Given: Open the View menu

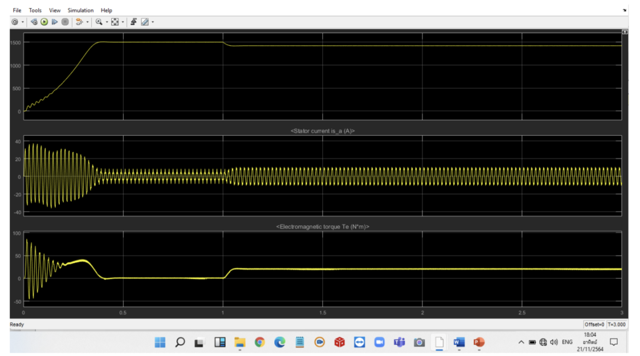Looking at the screenshot, I should click(54, 10).
